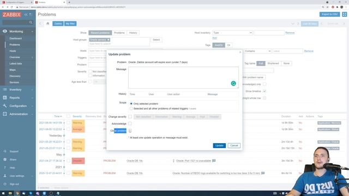This screenshot has height=196, width=349.
Task: Click the Support headset icon
Action: coord(5,151)
